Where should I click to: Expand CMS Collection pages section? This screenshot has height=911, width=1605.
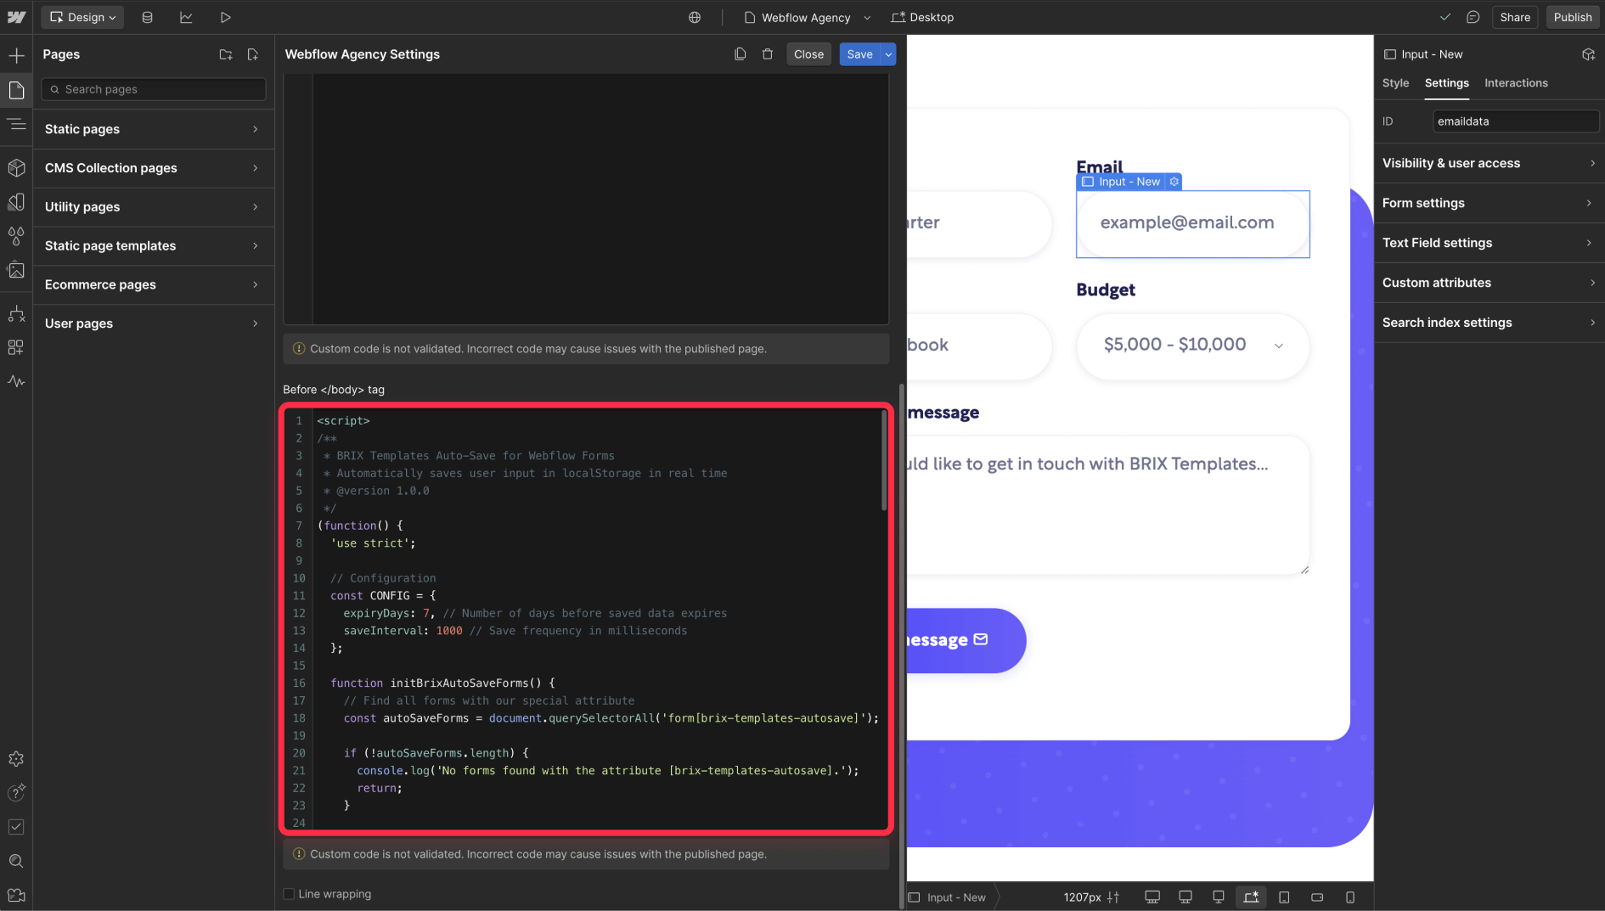[154, 168]
